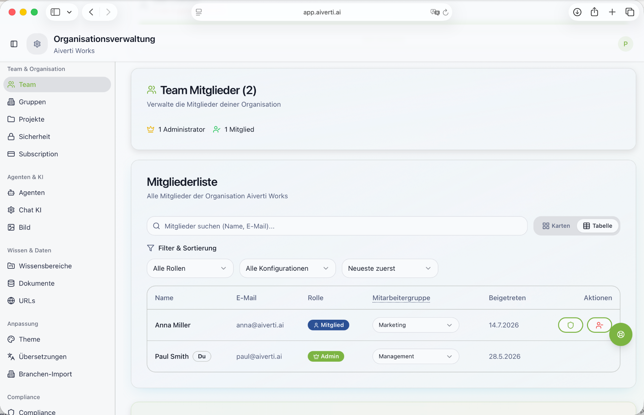
Task: Open Subscription in the sidebar
Action: [57, 154]
